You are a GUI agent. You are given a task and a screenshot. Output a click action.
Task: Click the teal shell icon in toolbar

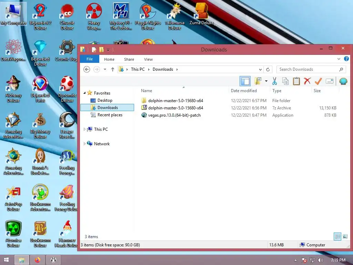[343, 81]
